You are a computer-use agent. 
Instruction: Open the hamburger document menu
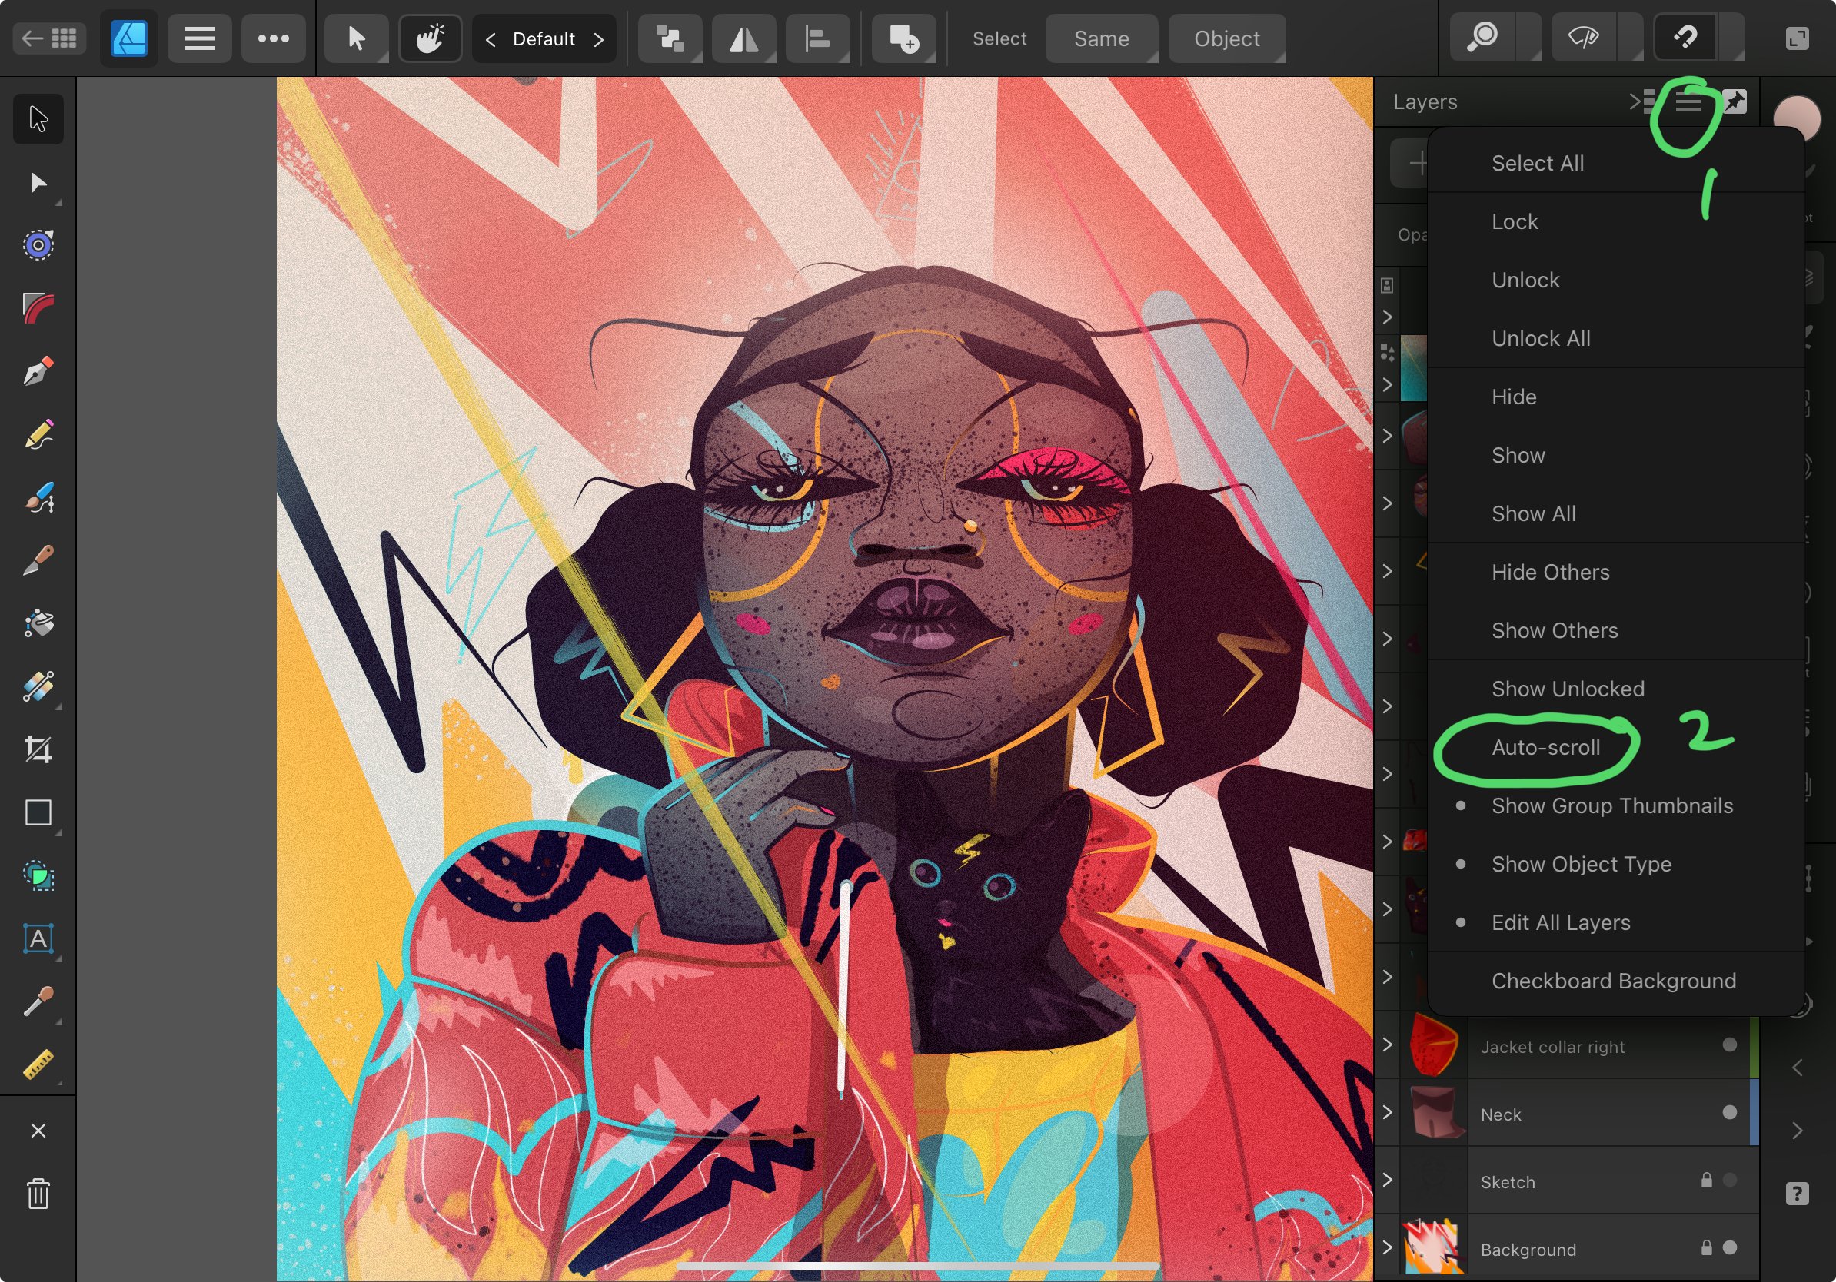click(199, 38)
